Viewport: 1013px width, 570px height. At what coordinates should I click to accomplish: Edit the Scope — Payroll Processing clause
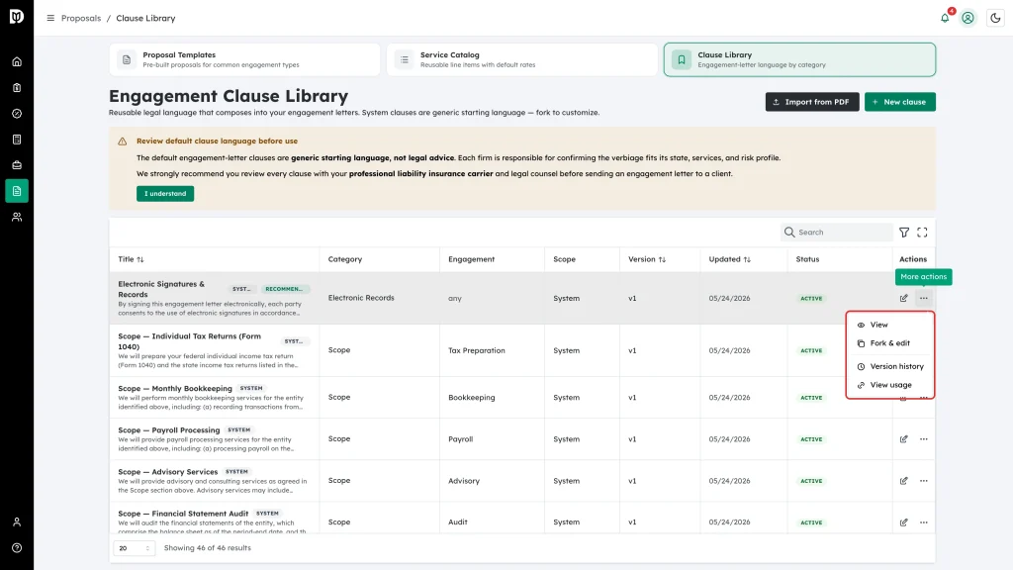904,438
